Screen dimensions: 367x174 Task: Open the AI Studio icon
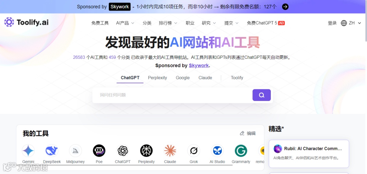tap(217, 151)
